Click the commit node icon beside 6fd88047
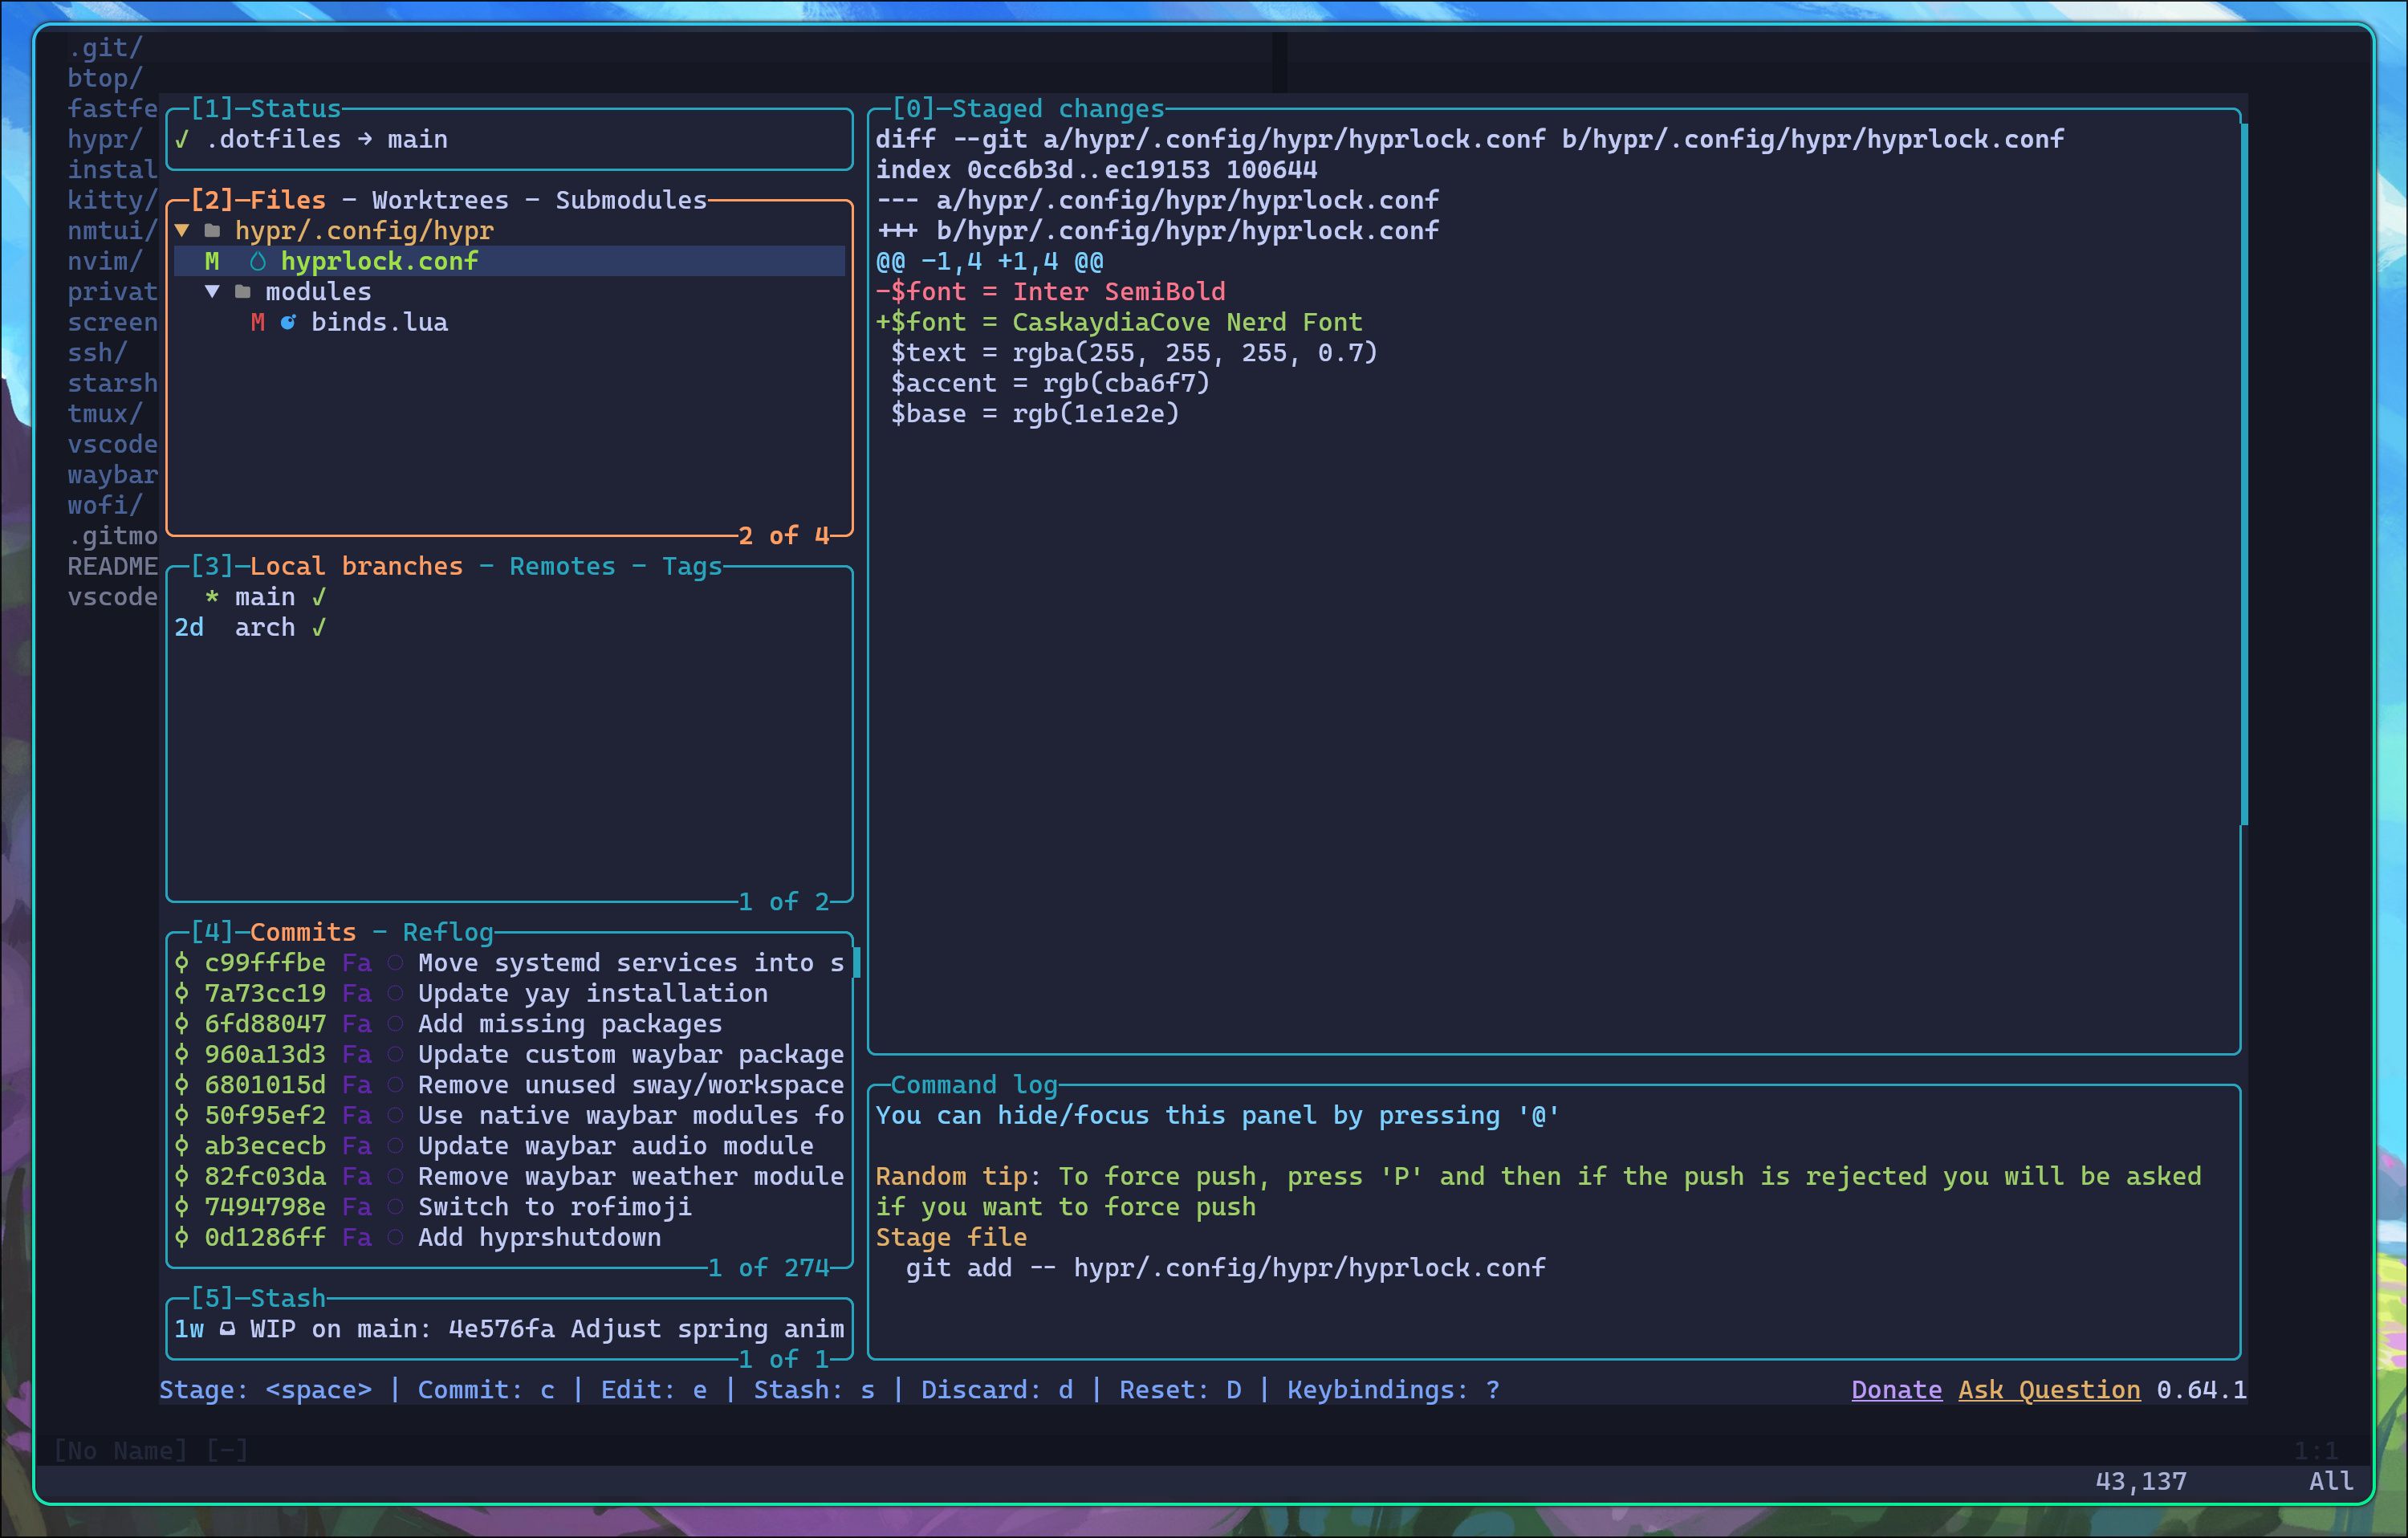Image resolution: width=2408 pixels, height=1538 pixels. click(182, 1024)
